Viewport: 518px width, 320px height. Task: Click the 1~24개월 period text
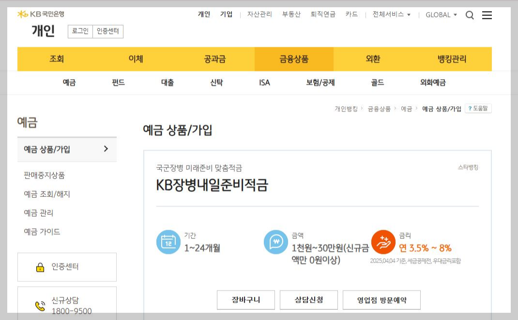[x=202, y=248]
